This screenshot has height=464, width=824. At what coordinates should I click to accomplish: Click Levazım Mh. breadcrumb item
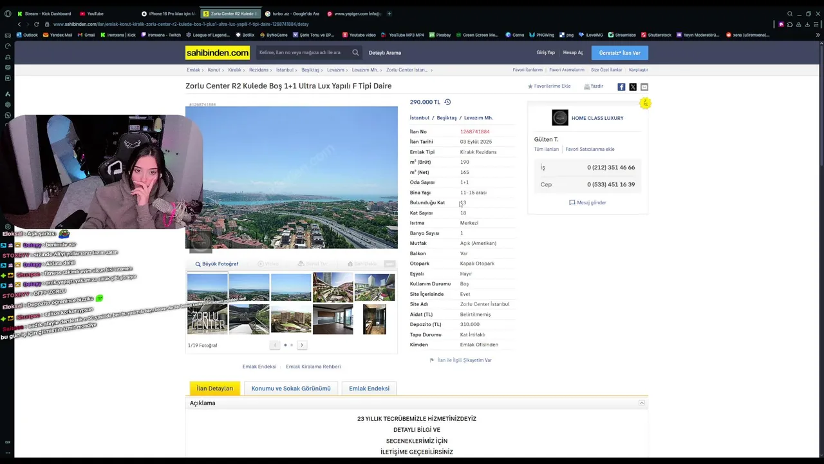point(365,70)
